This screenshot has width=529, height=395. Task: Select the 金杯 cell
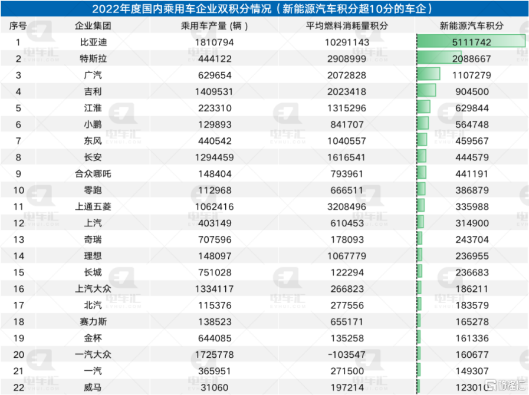point(93,338)
